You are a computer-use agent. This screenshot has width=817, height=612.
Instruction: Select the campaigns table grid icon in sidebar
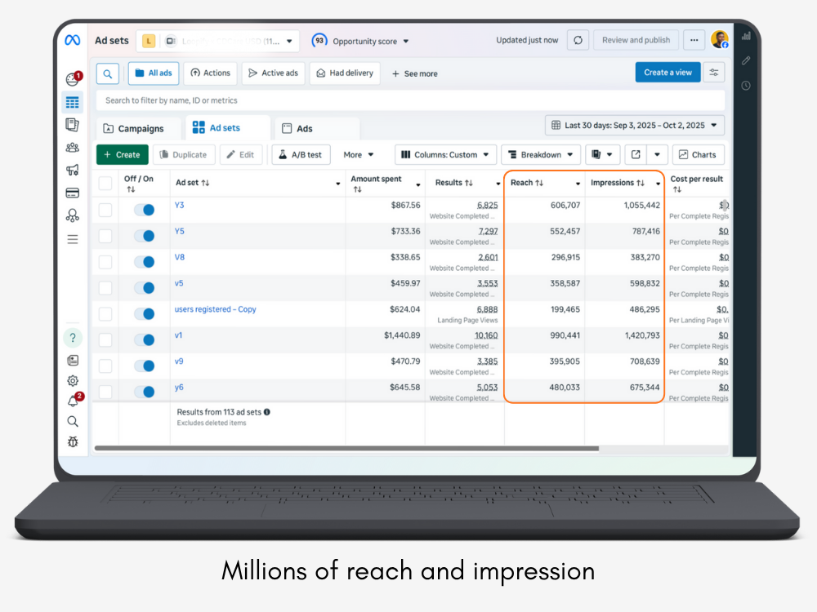73,102
